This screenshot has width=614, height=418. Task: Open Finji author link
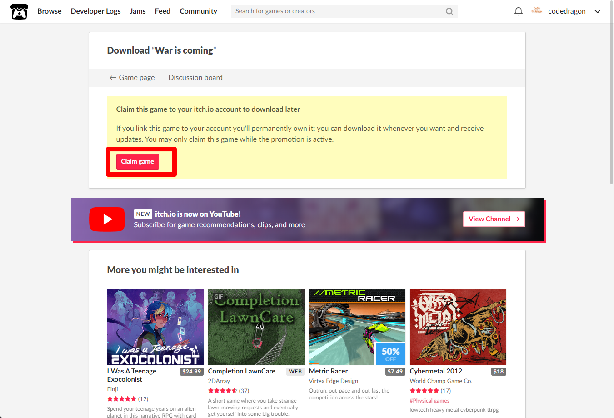113,389
